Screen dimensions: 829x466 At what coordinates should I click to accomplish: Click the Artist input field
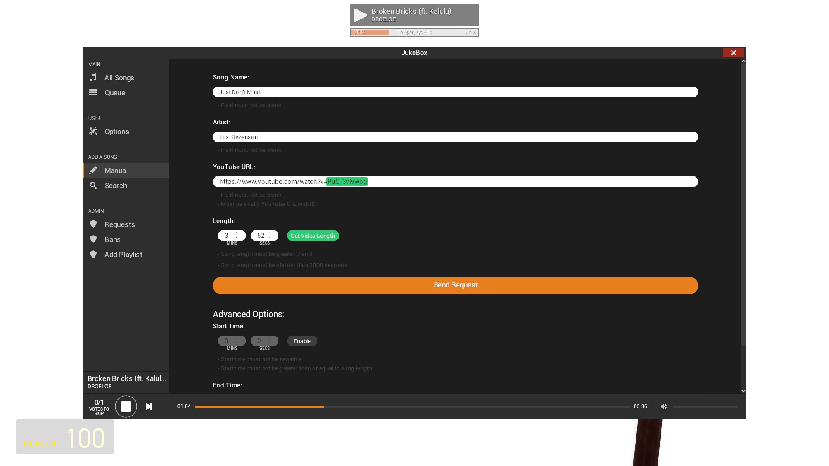coord(456,137)
